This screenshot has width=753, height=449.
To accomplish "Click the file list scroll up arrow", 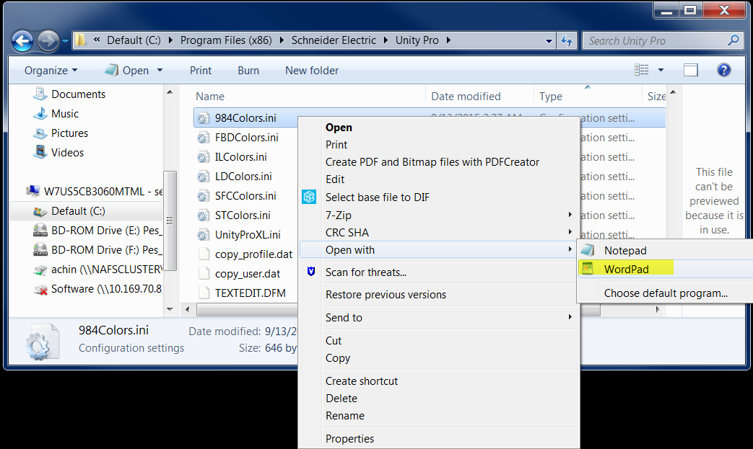I will click(x=674, y=92).
